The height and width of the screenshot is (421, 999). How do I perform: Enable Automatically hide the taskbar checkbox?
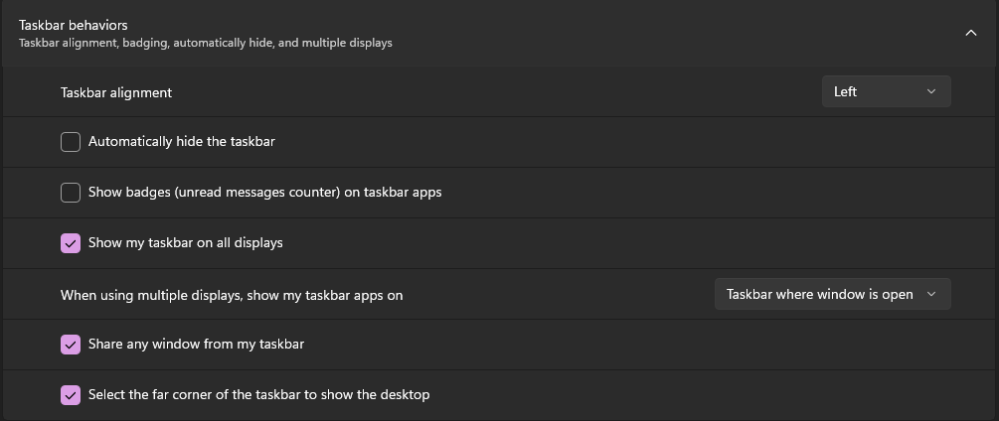(71, 142)
